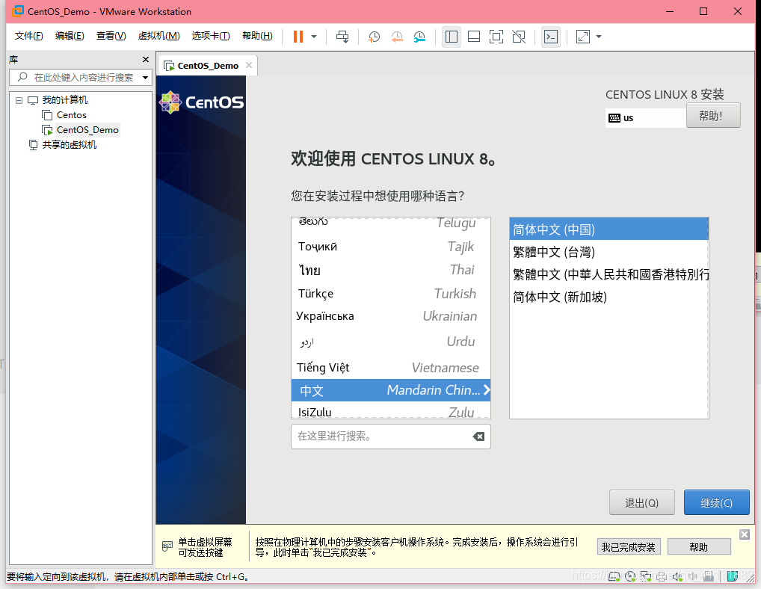Open the 帮助(H) menu

coord(257,36)
